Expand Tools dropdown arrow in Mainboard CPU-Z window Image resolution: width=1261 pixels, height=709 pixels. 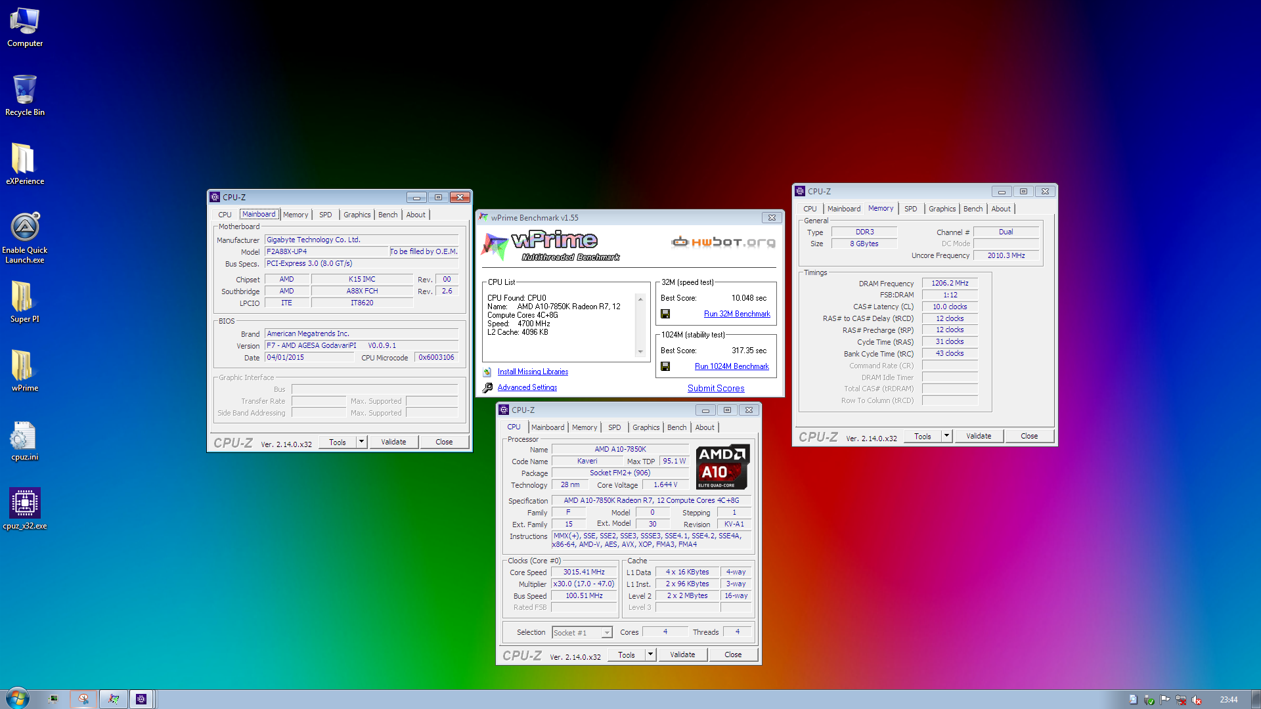[361, 442]
